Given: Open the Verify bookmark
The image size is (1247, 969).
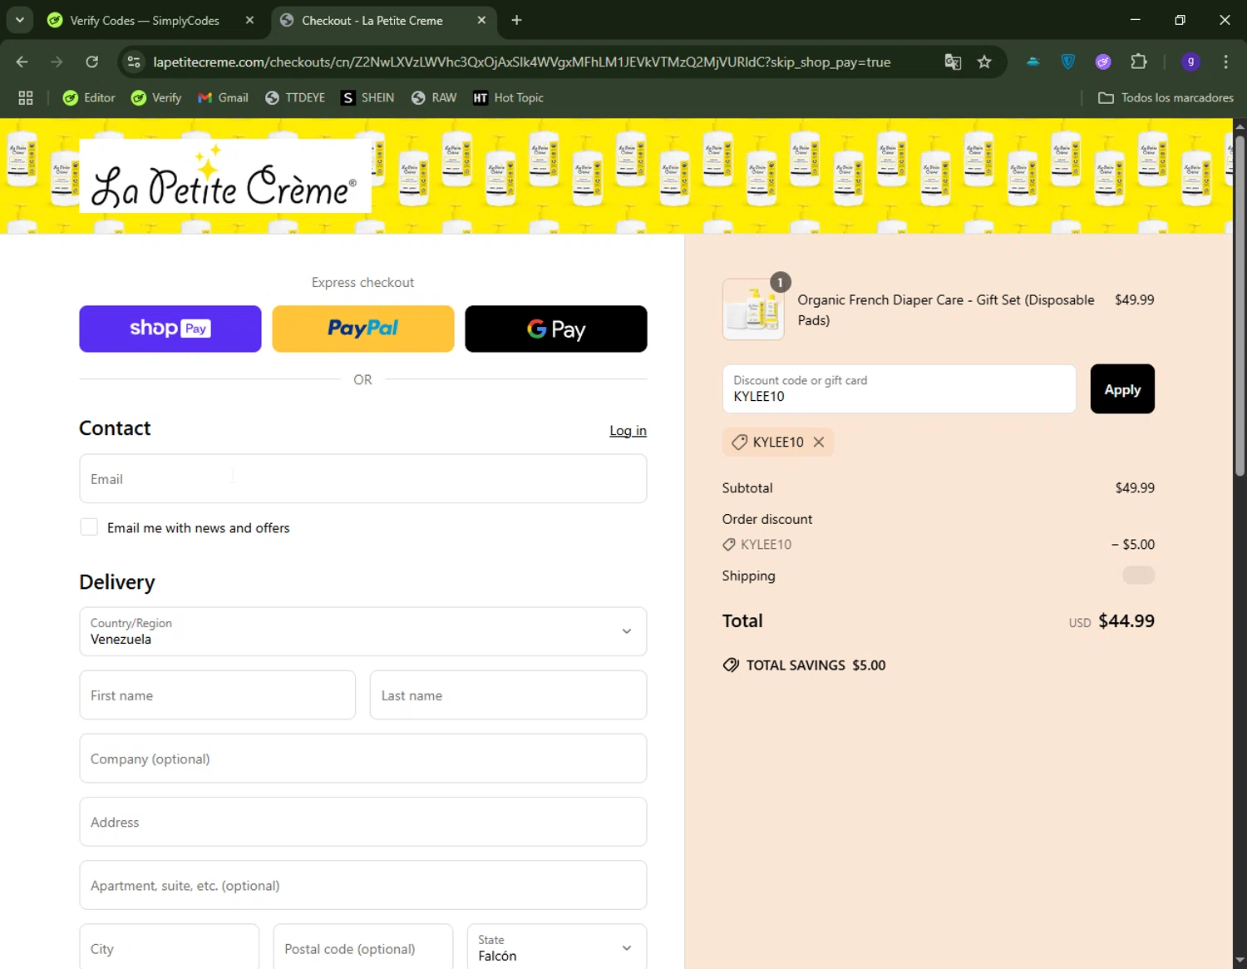Looking at the screenshot, I should click(156, 98).
